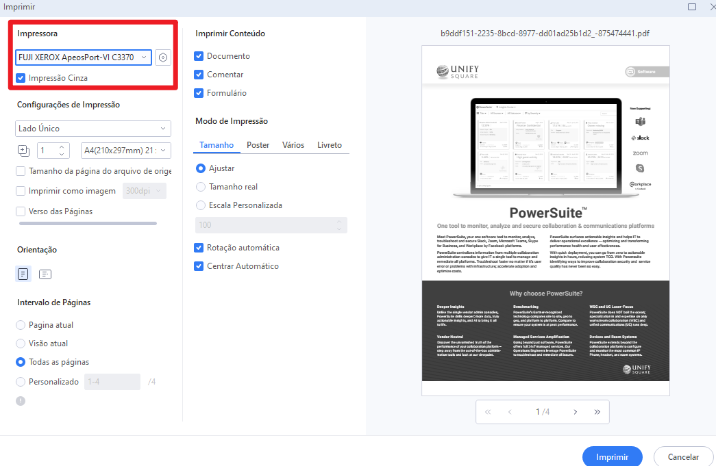Open the printer properties gear icon
This screenshot has height=466, width=716.
point(162,57)
